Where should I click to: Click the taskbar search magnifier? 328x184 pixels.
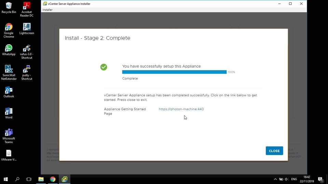click(17, 179)
